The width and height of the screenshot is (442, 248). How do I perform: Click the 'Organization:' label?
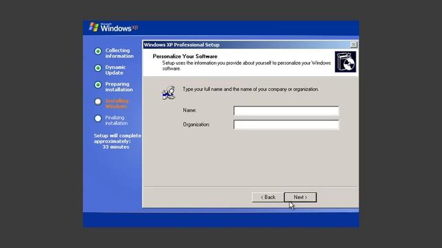point(196,124)
